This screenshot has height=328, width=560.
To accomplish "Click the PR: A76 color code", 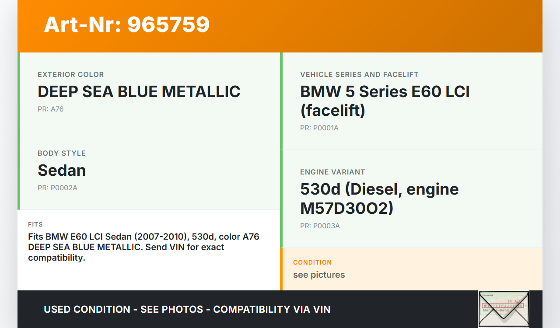I will pyautogui.click(x=51, y=109).
